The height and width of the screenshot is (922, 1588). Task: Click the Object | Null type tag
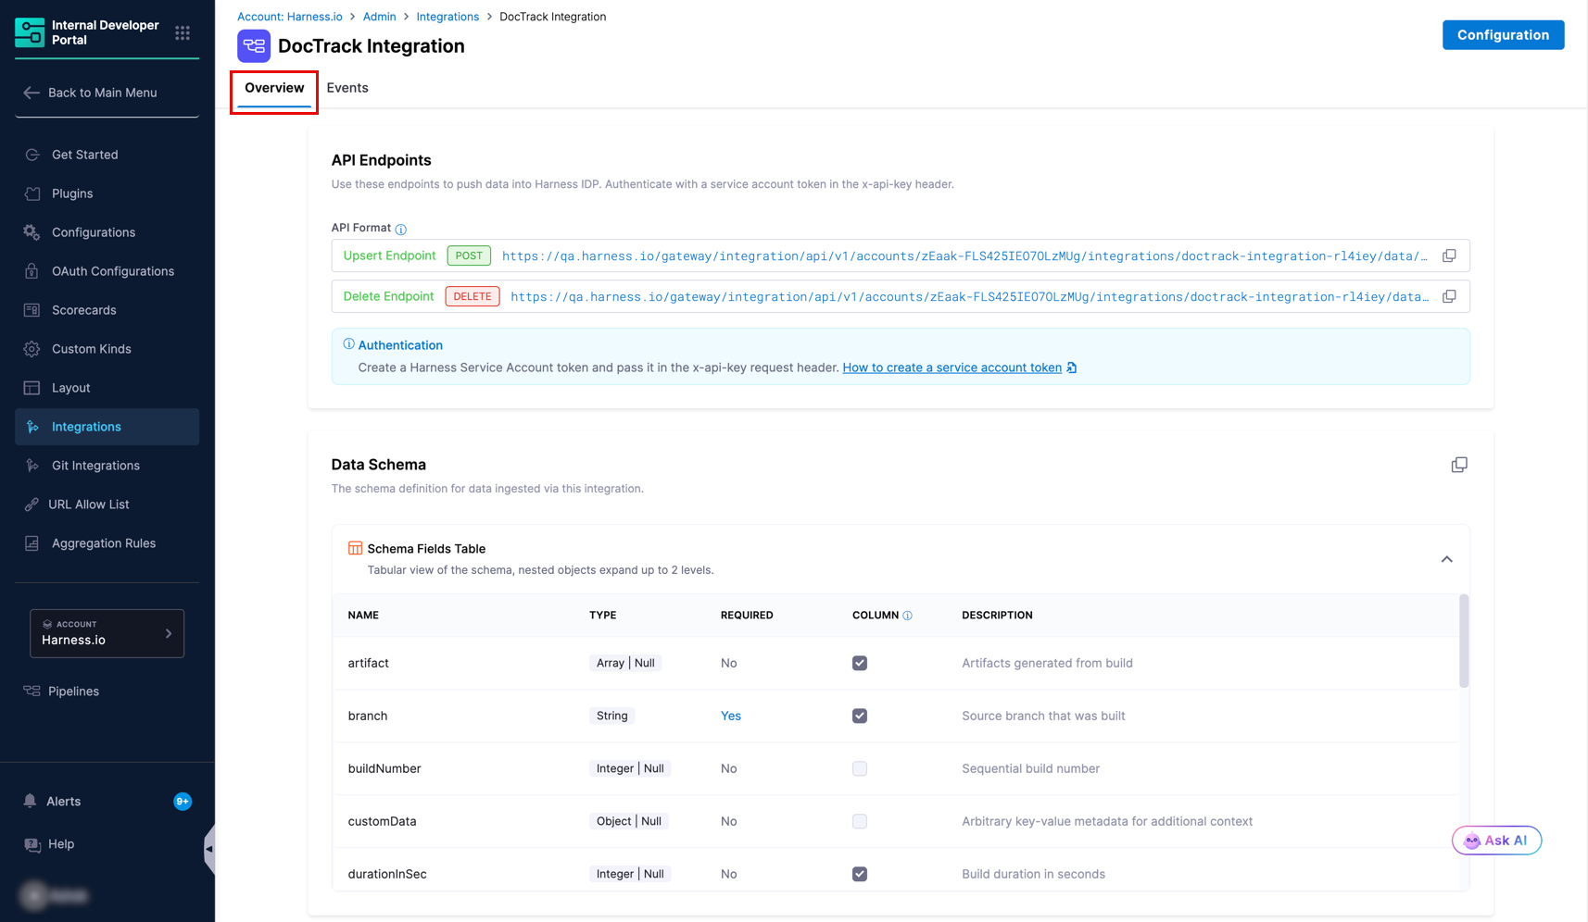(629, 821)
